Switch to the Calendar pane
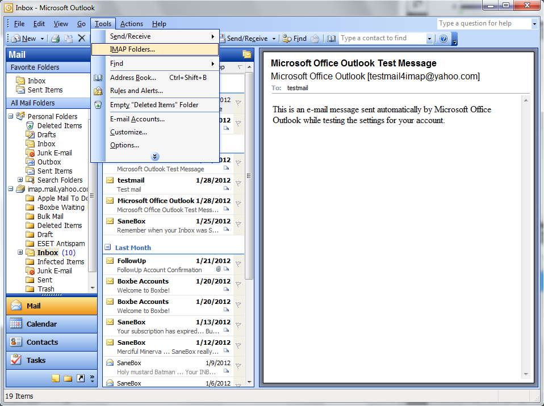This screenshot has width=544, height=406. click(x=52, y=324)
